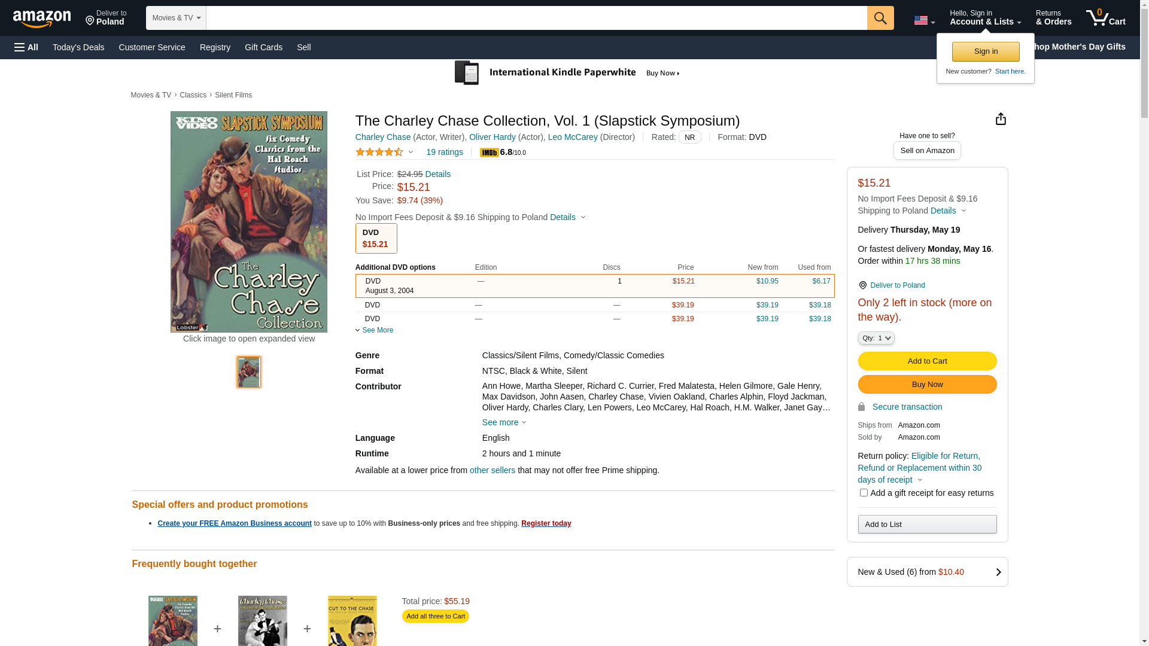Open the shopping cart icon
This screenshot has height=646, width=1149.
(x=1105, y=18)
